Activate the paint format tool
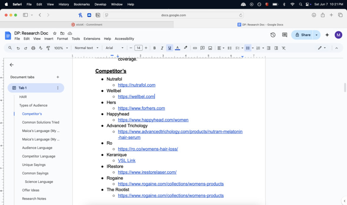 [x=48, y=48]
